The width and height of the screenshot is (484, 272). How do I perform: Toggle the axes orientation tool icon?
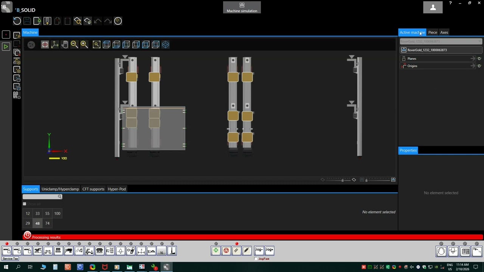pyautogui.click(x=55, y=45)
